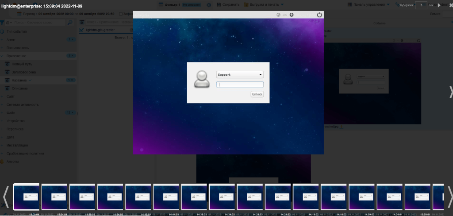Screen dimensions: 453x216
Task: View the 14:24:02 thumbnail
Action: 278,197
